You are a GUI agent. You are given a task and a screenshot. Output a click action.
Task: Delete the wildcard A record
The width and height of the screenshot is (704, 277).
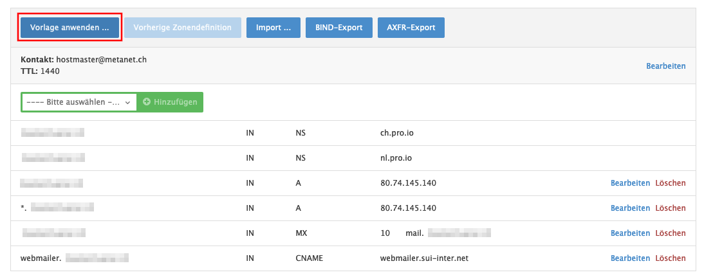coord(670,208)
